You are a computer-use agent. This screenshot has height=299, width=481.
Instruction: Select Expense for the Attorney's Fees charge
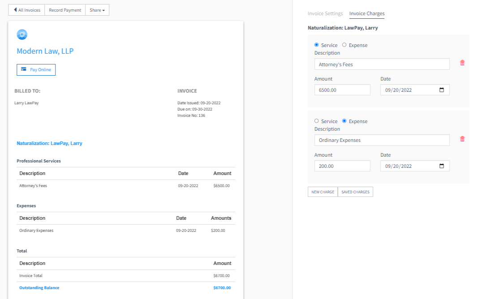coord(344,45)
